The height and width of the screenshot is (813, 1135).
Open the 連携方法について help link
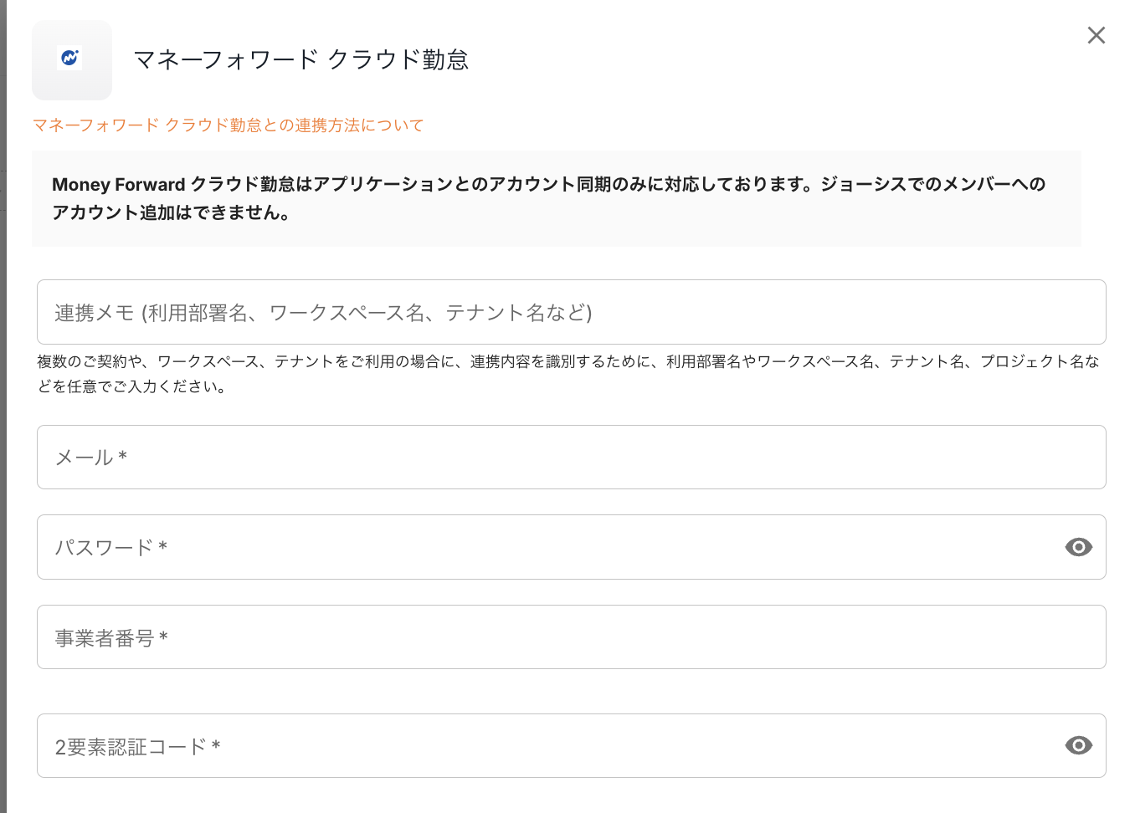click(x=228, y=125)
